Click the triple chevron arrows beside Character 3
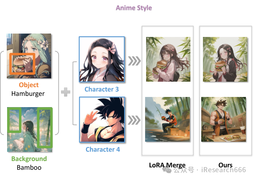Screen dimensions: 254x180 (x=134, y=61)
